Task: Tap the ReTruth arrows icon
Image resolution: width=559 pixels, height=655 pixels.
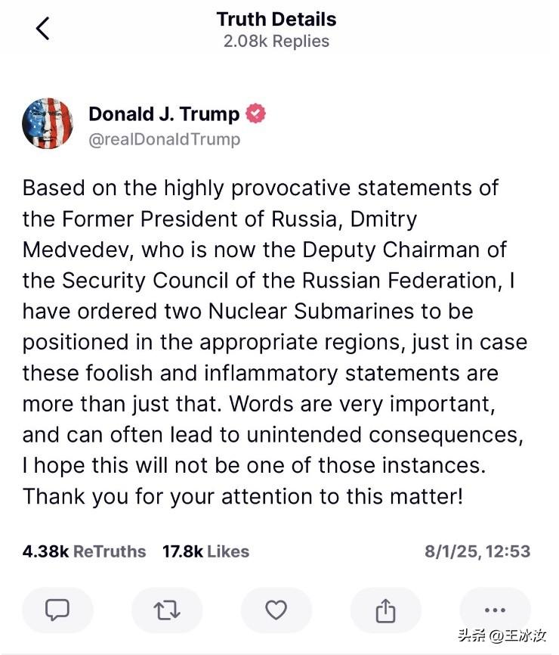Action: pyautogui.click(x=167, y=610)
